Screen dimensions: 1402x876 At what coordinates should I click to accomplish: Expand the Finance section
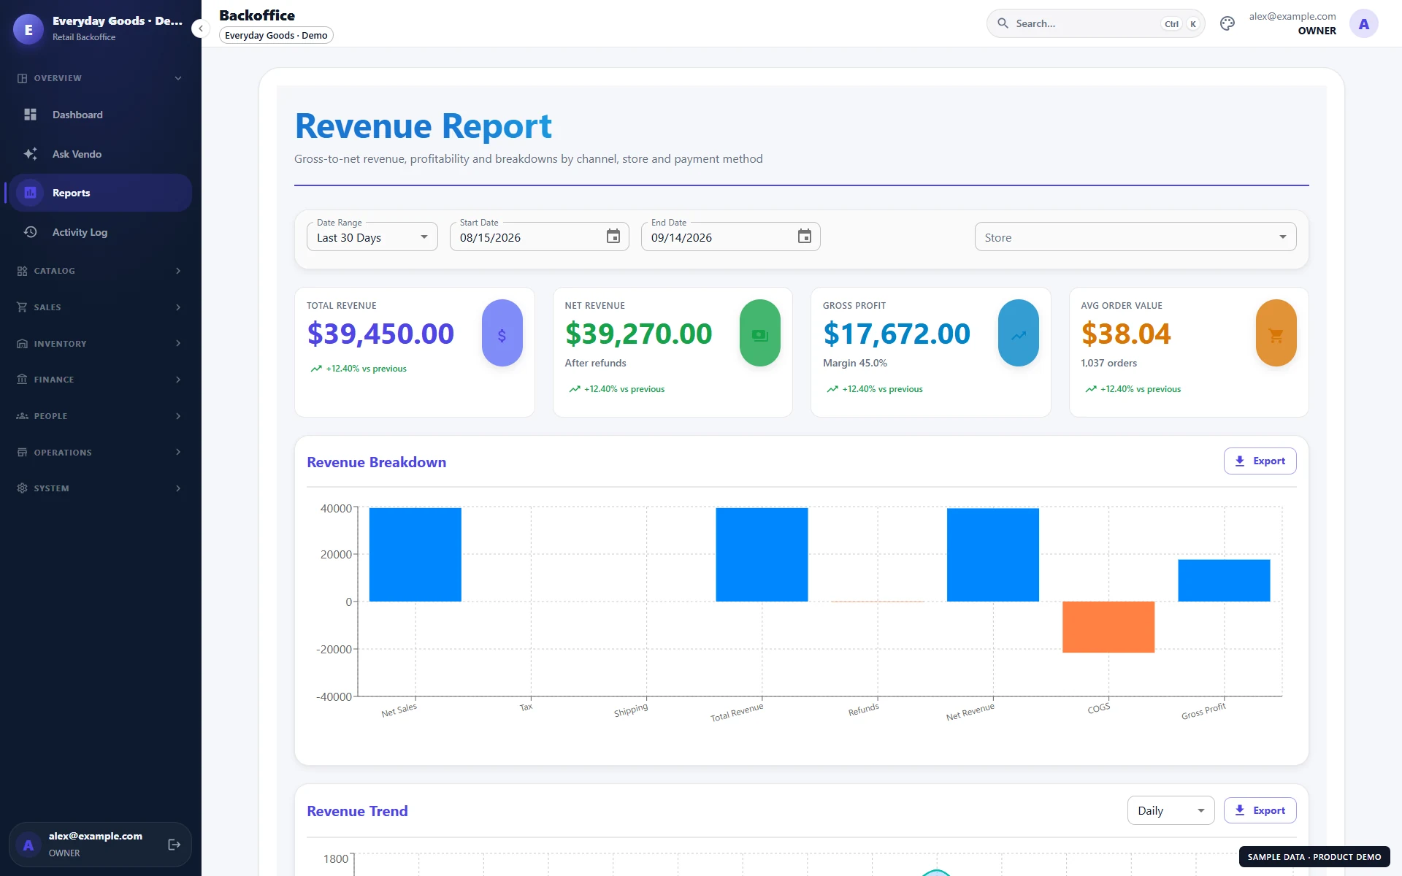(x=101, y=380)
